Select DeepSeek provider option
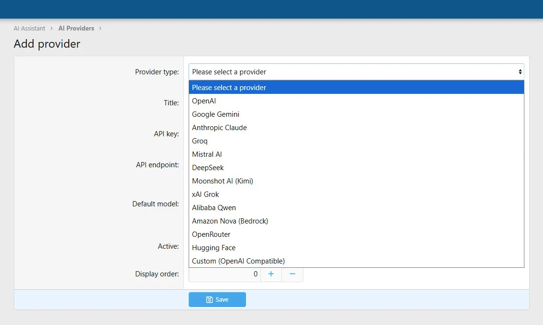The height and width of the screenshot is (325, 543). click(208, 168)
